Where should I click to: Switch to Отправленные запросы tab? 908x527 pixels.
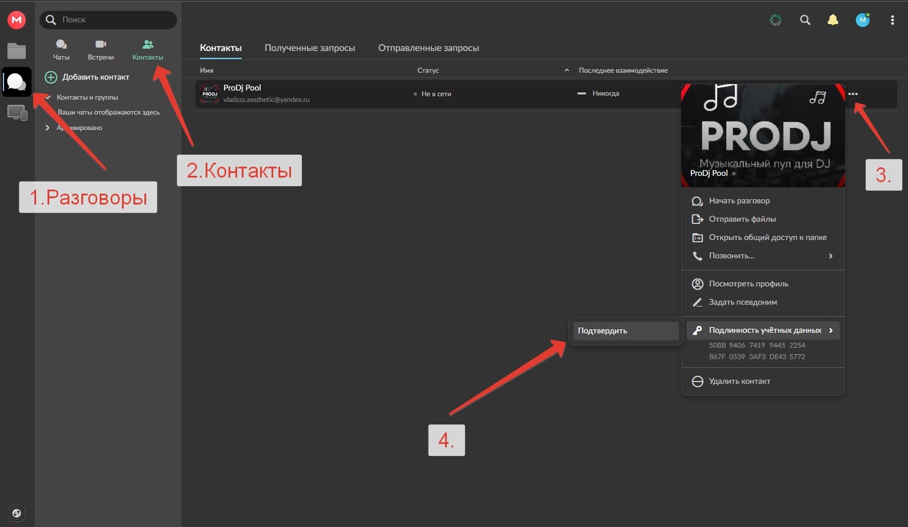[x=429, y=48]
